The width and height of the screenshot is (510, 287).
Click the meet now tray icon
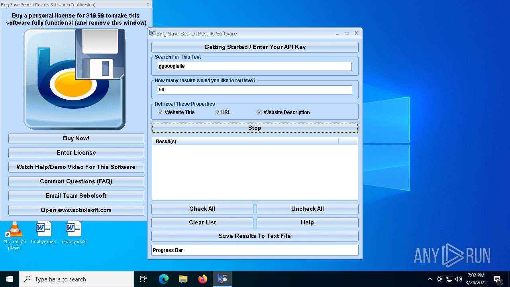point(439,279)
